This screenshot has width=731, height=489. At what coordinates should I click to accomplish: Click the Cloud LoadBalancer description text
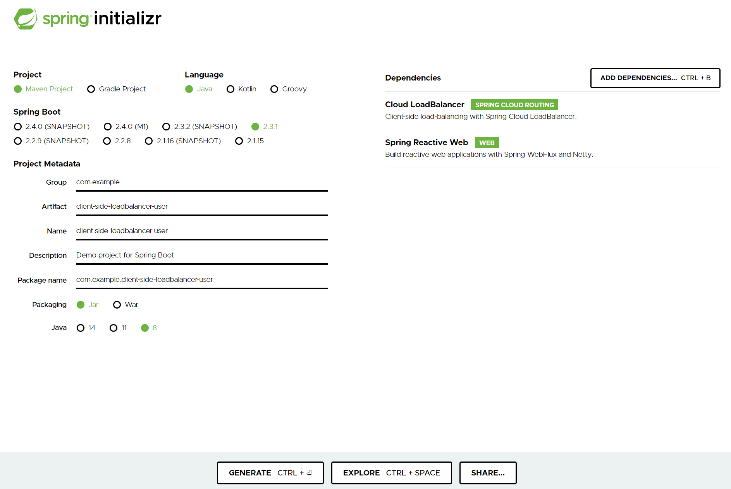pyautogui.click(x=481, y=117)
